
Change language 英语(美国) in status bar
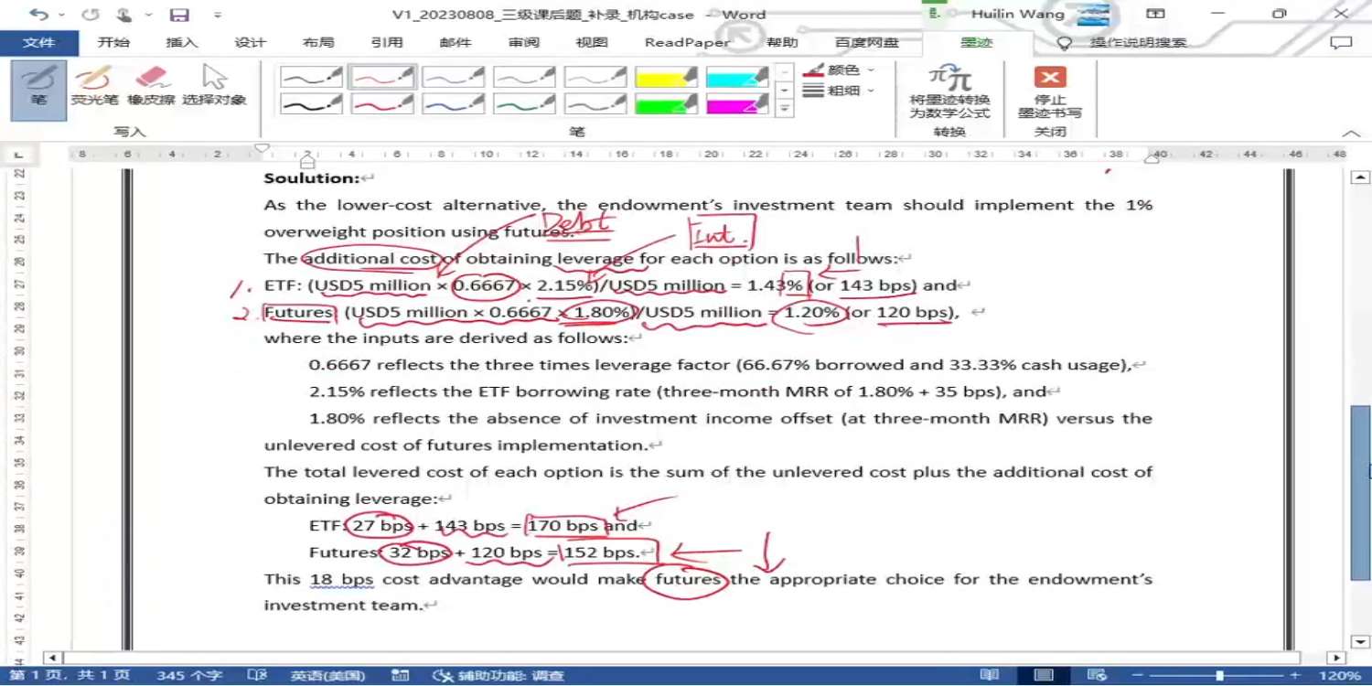(327, 676)
